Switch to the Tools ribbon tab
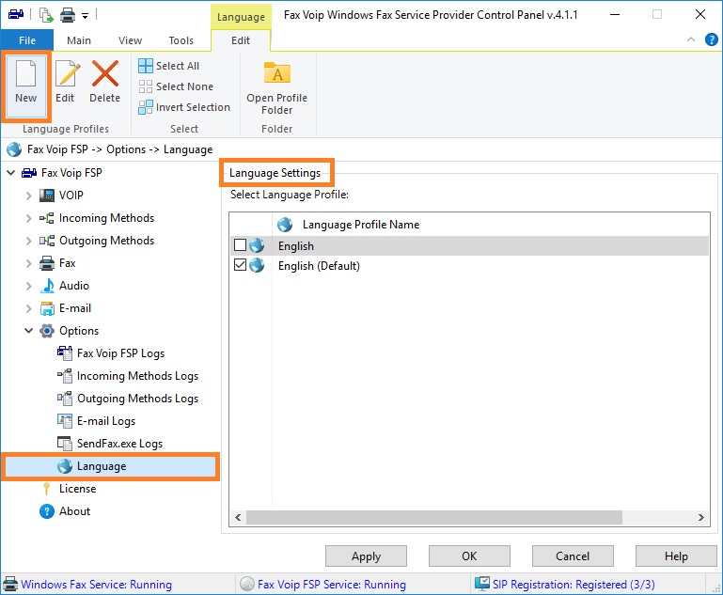723x595 pixels. [181, 40]
